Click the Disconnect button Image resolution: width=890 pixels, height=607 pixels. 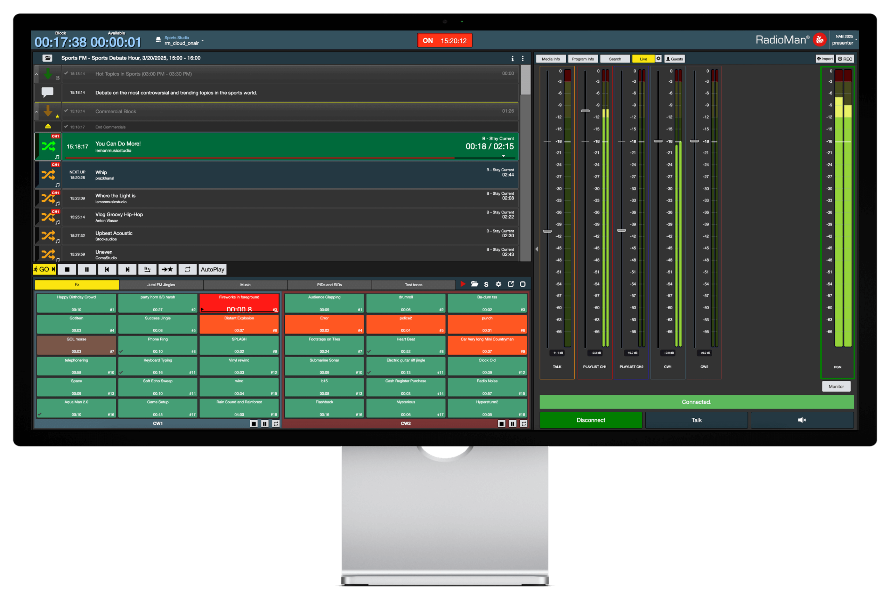[591, 420]
